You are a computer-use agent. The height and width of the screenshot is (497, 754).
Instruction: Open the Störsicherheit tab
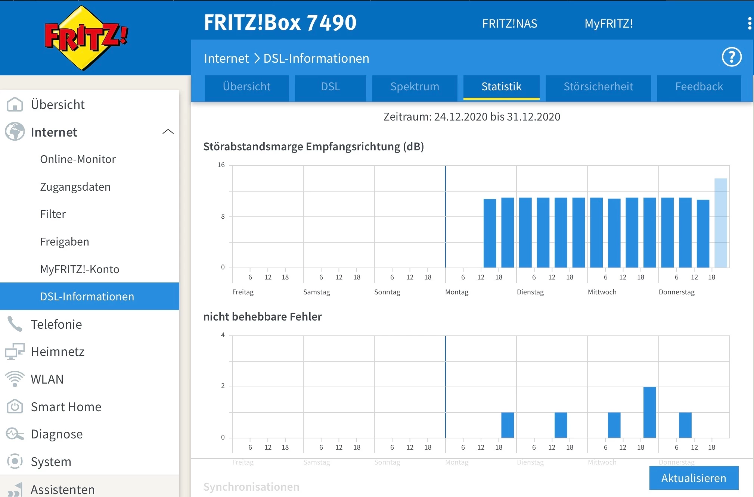coord(598,87)
